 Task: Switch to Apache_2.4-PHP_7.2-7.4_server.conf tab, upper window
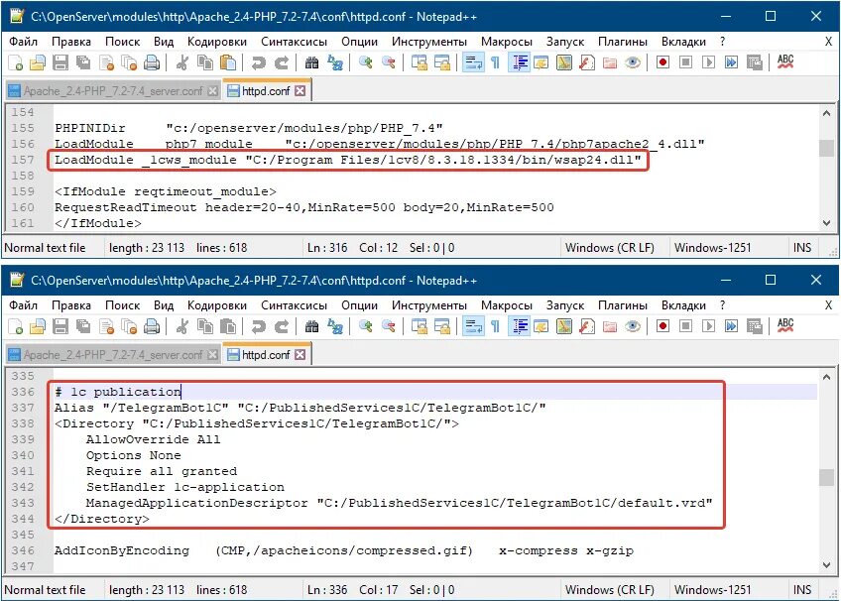(x=113, y=91)
